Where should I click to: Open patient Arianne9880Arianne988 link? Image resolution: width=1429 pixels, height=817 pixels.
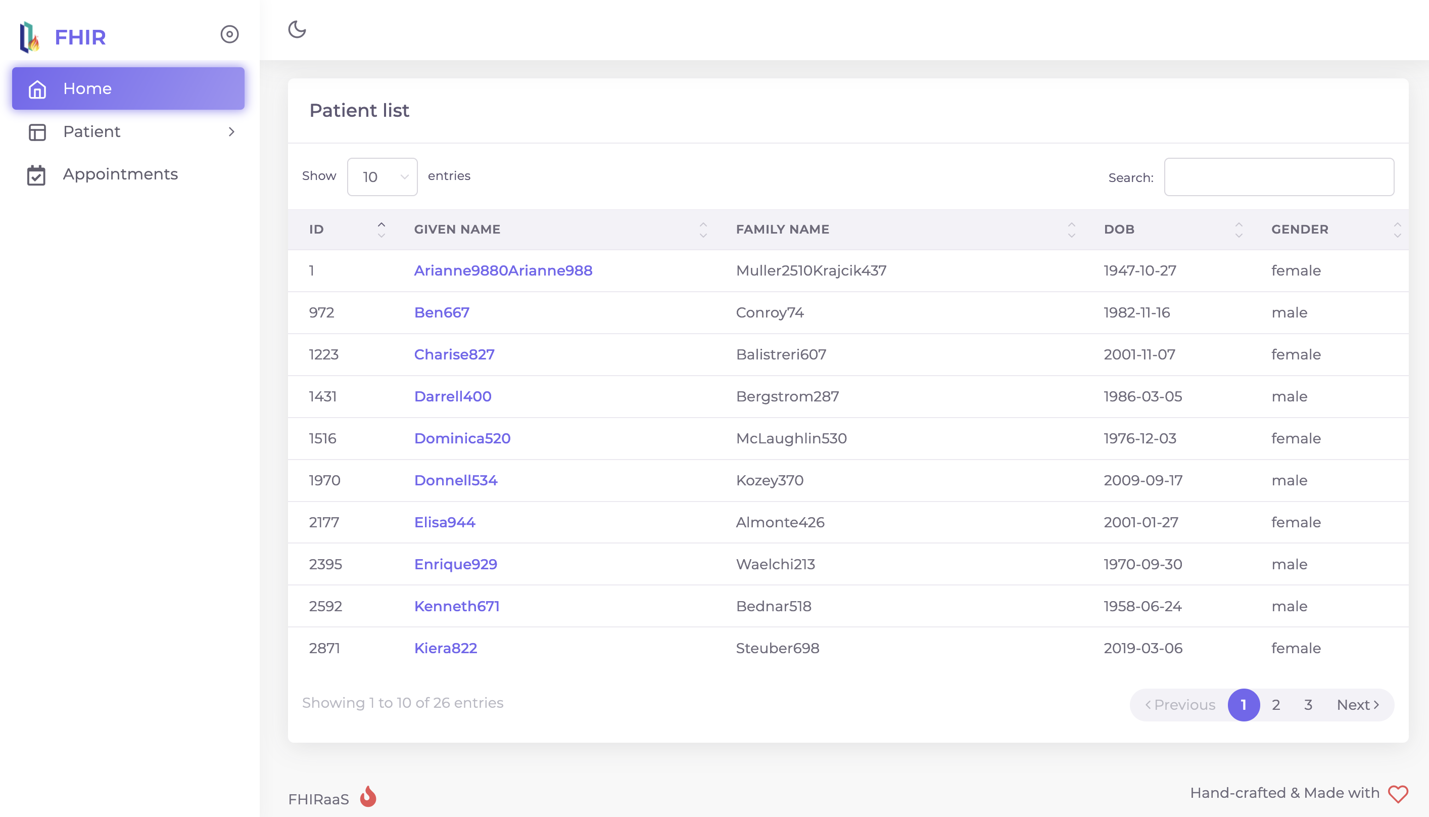(502, 270)
